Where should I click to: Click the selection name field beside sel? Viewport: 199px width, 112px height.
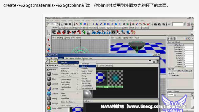[177, 24]
